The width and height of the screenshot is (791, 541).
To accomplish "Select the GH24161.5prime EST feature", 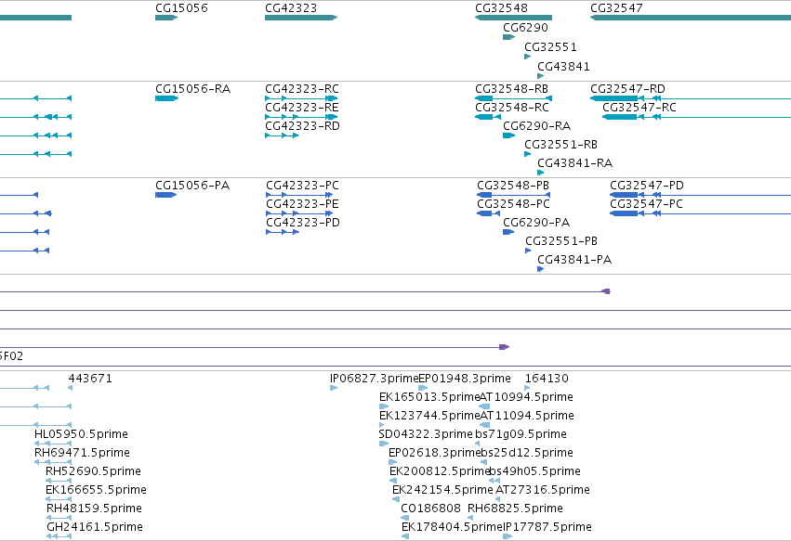I will (59, 537).
